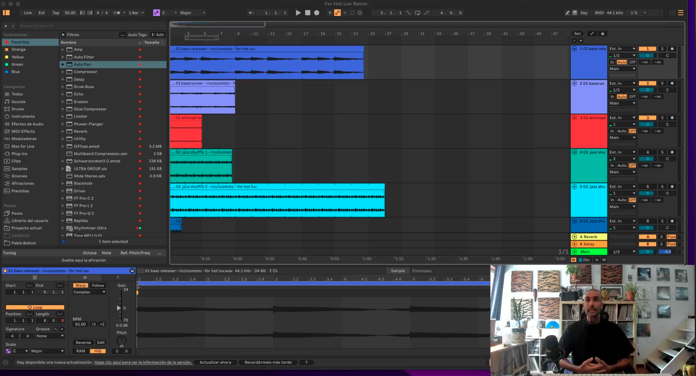Screen dimensions: 696x376
Task: Click the Actualizar ahora button
Action: coord(215,362)
